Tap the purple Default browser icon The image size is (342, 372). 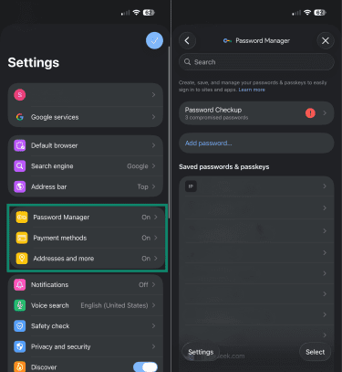tap(20, 145)
